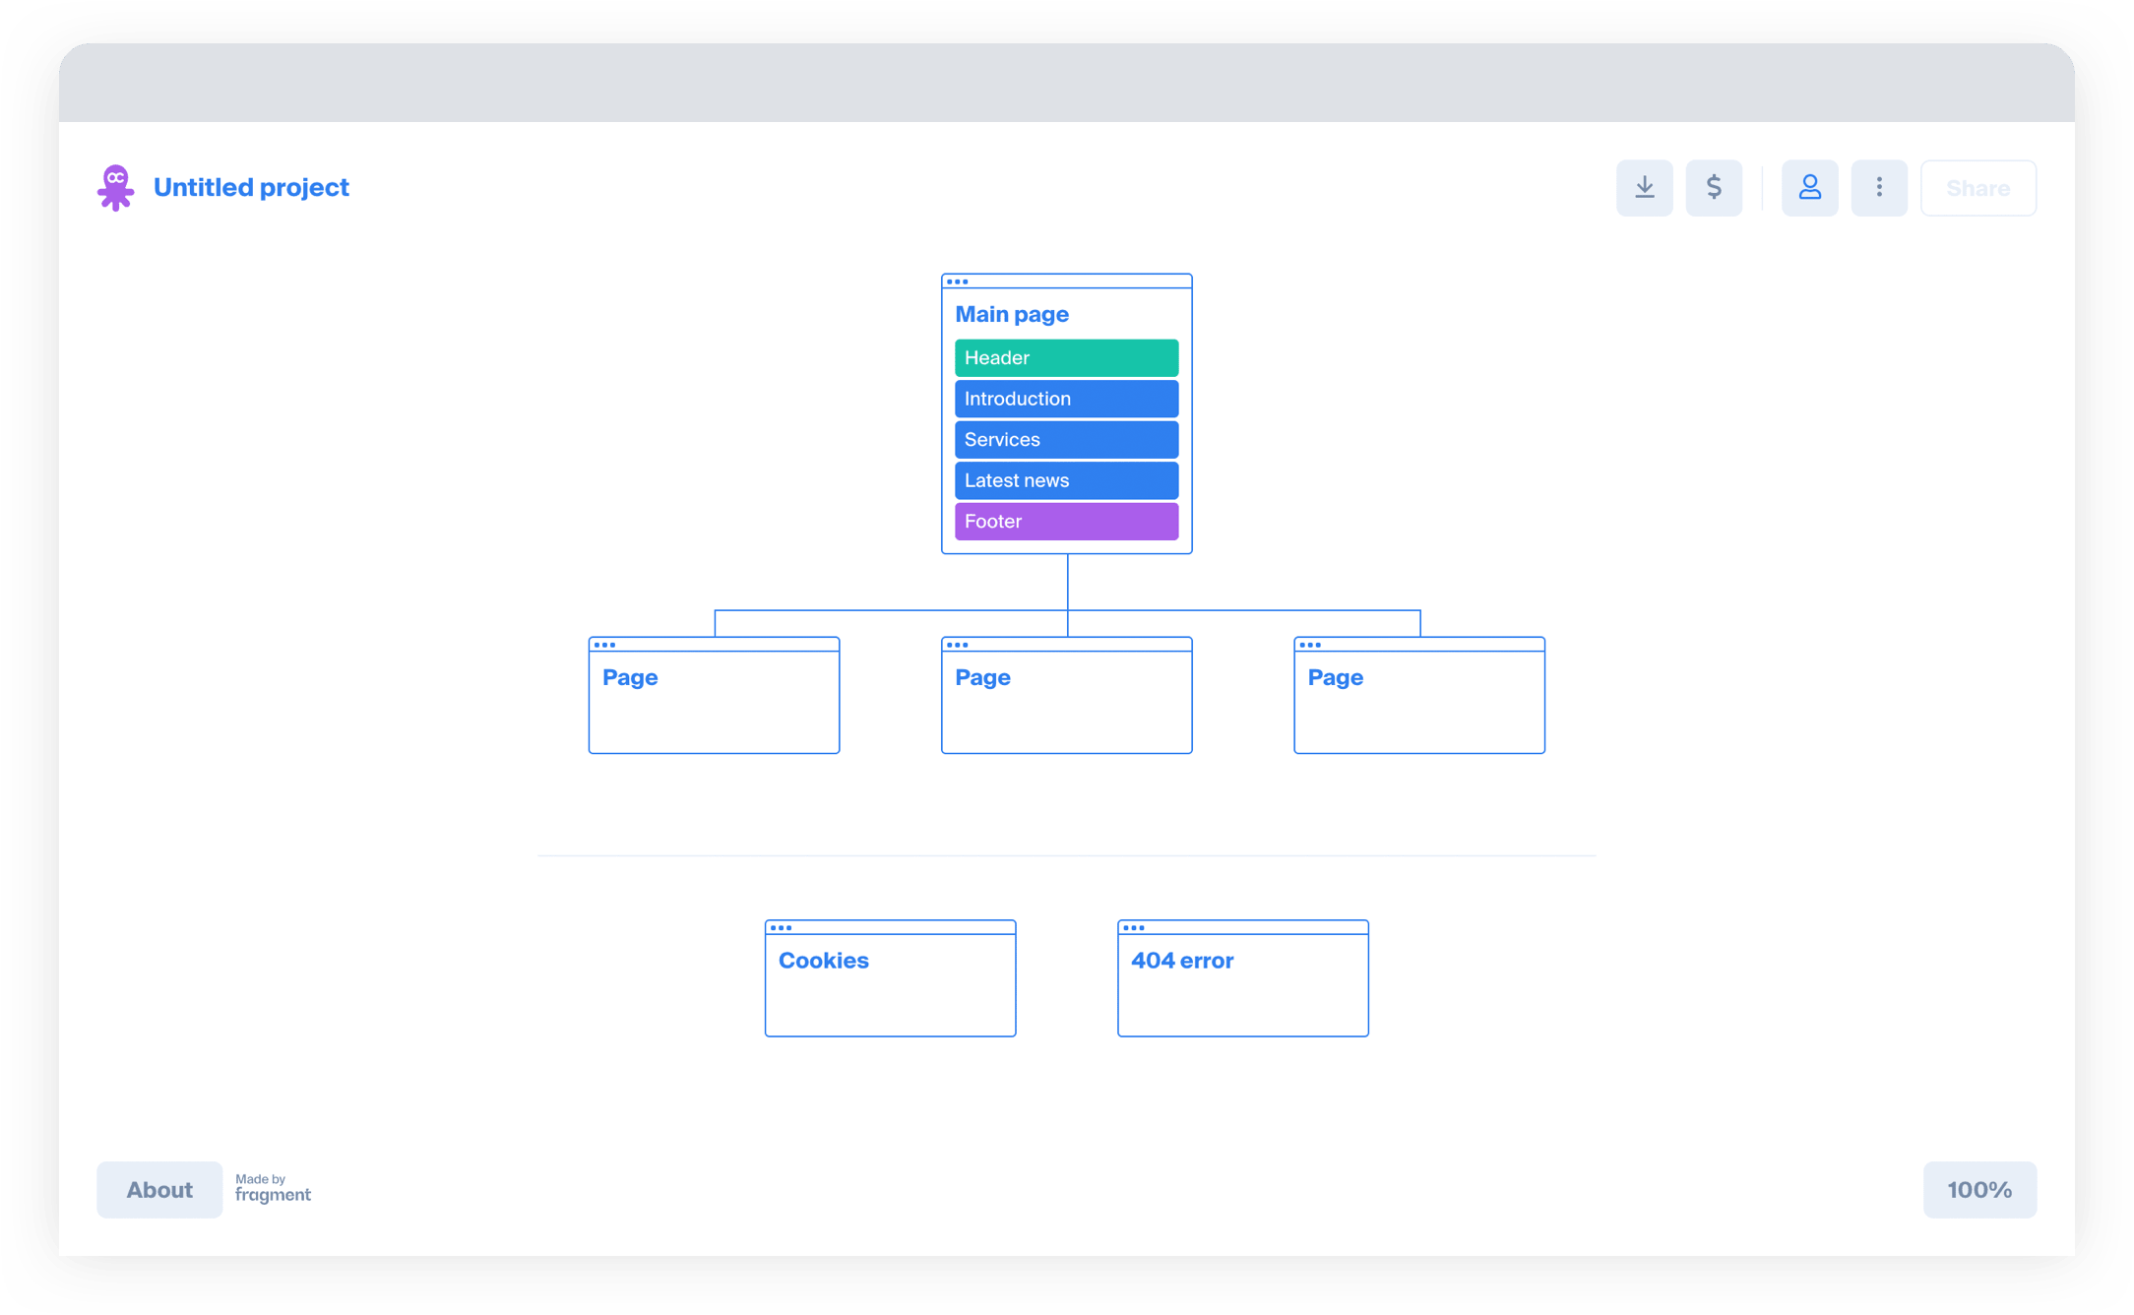Click the About button
Image resolution: width=2134 pixels, height=1315 pixels.
click(x=159, y=1190)
